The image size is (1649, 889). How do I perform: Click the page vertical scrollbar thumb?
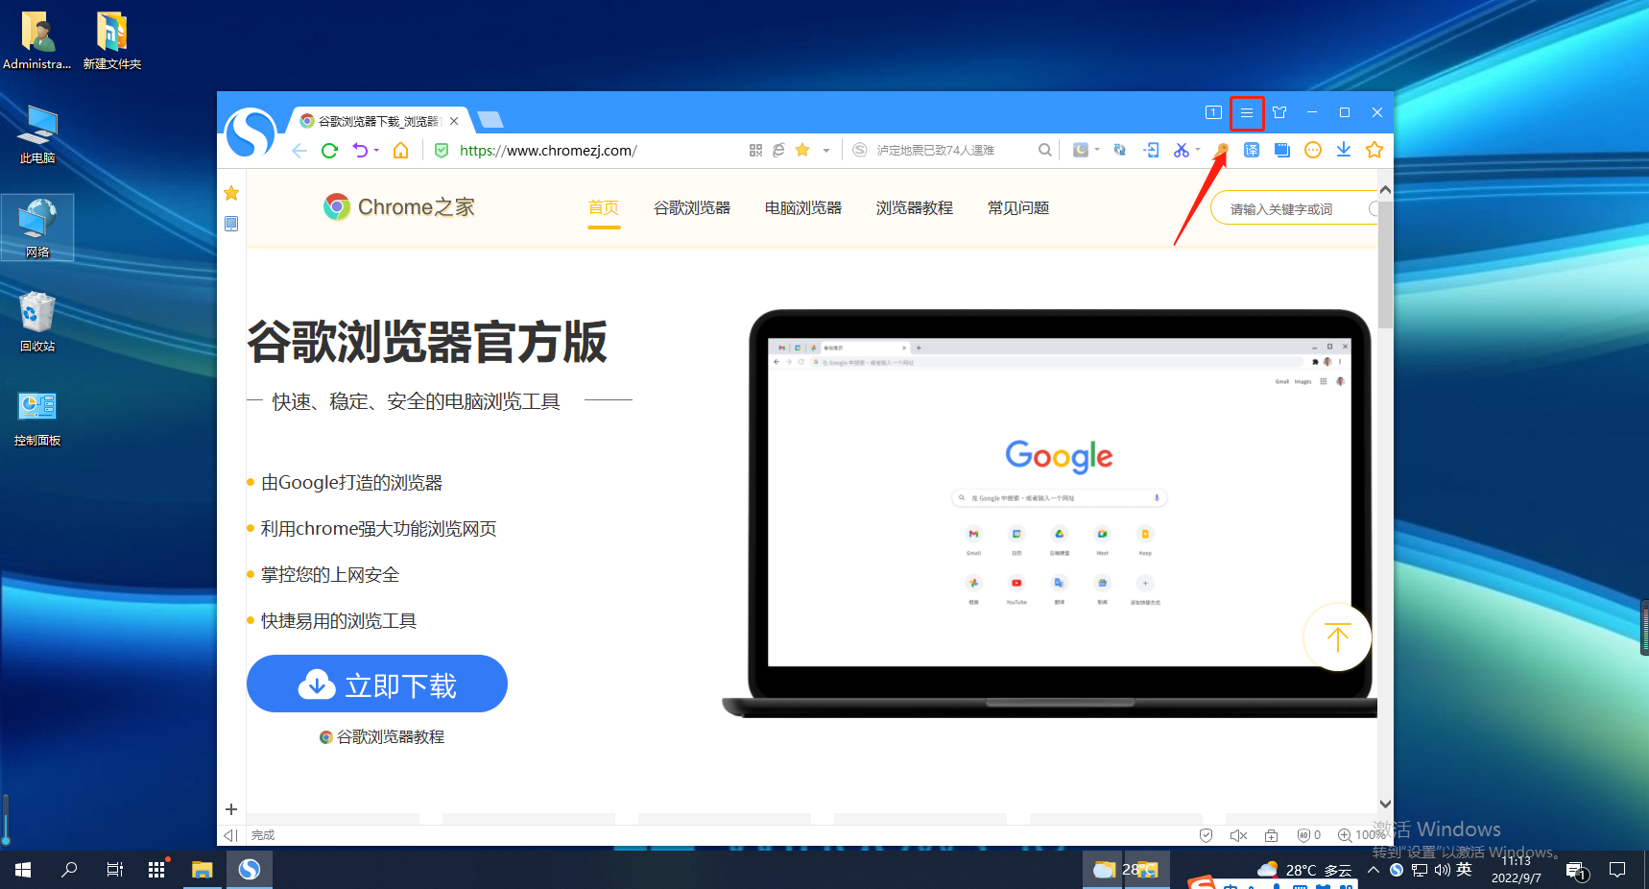coord(1385,264)
